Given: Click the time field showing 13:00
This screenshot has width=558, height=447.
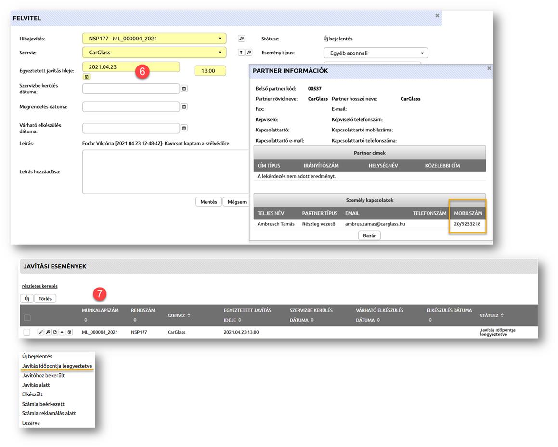Looking at the screenshot, I should (210, 71).
